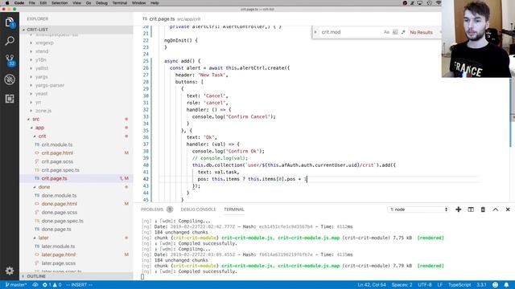The image size is (515, 289).
Task: Change encoding via UTF-8 status item
Action: point(424,285)
